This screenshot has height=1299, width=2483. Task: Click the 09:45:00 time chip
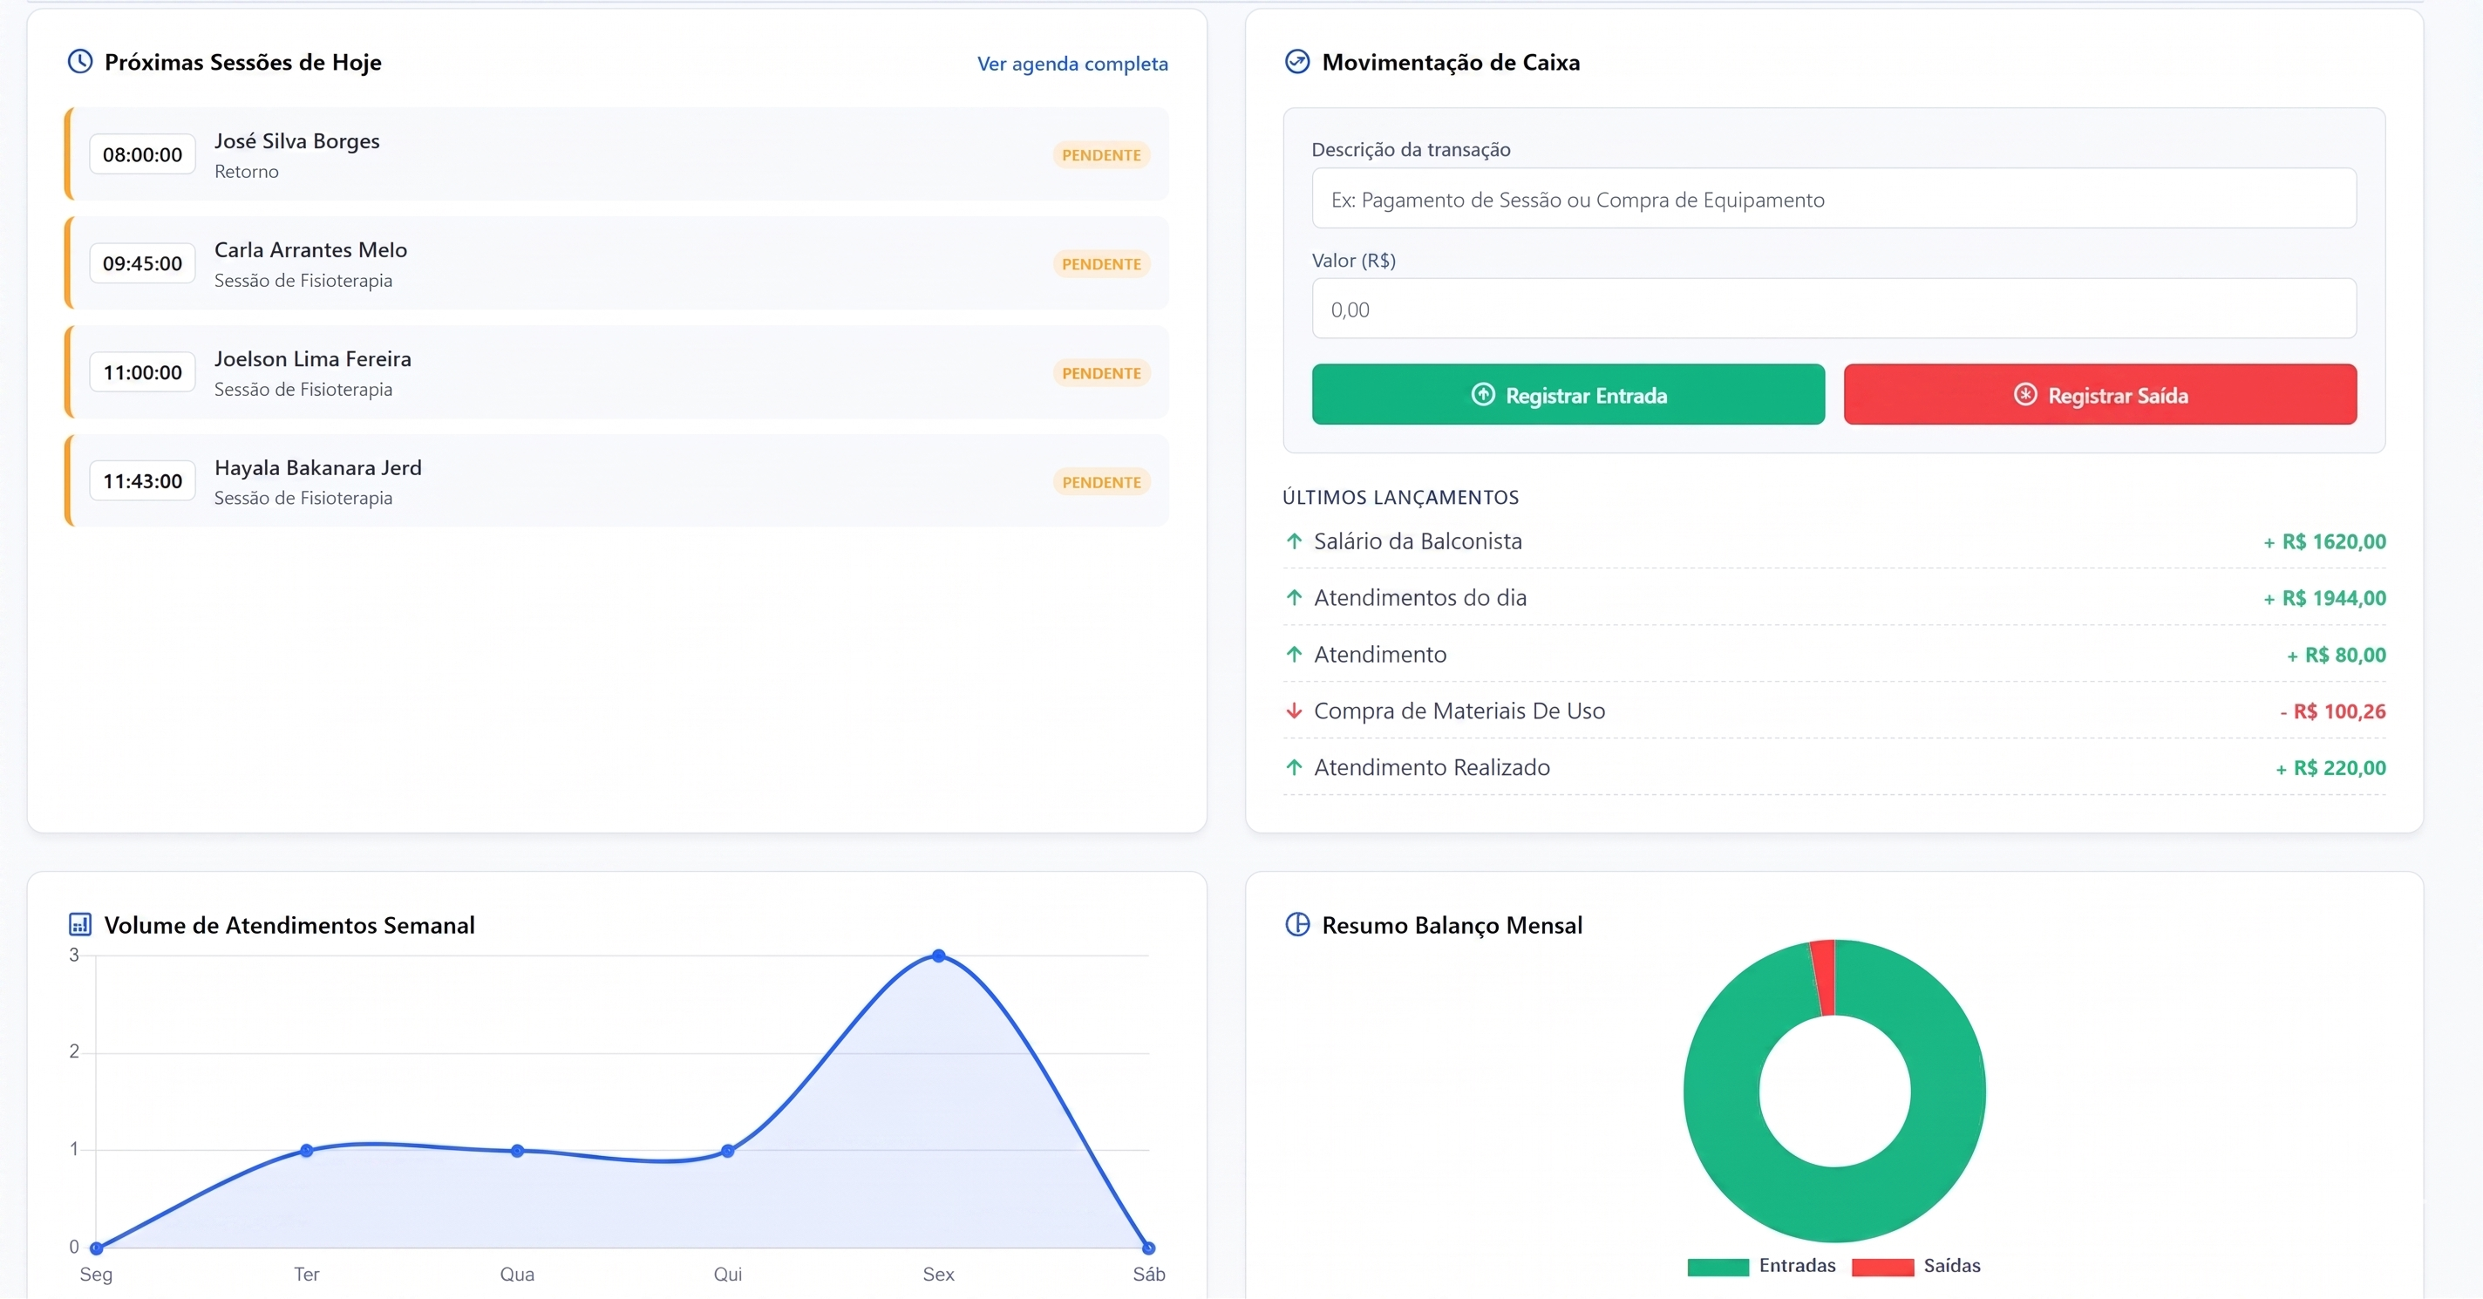coord(143,263)
